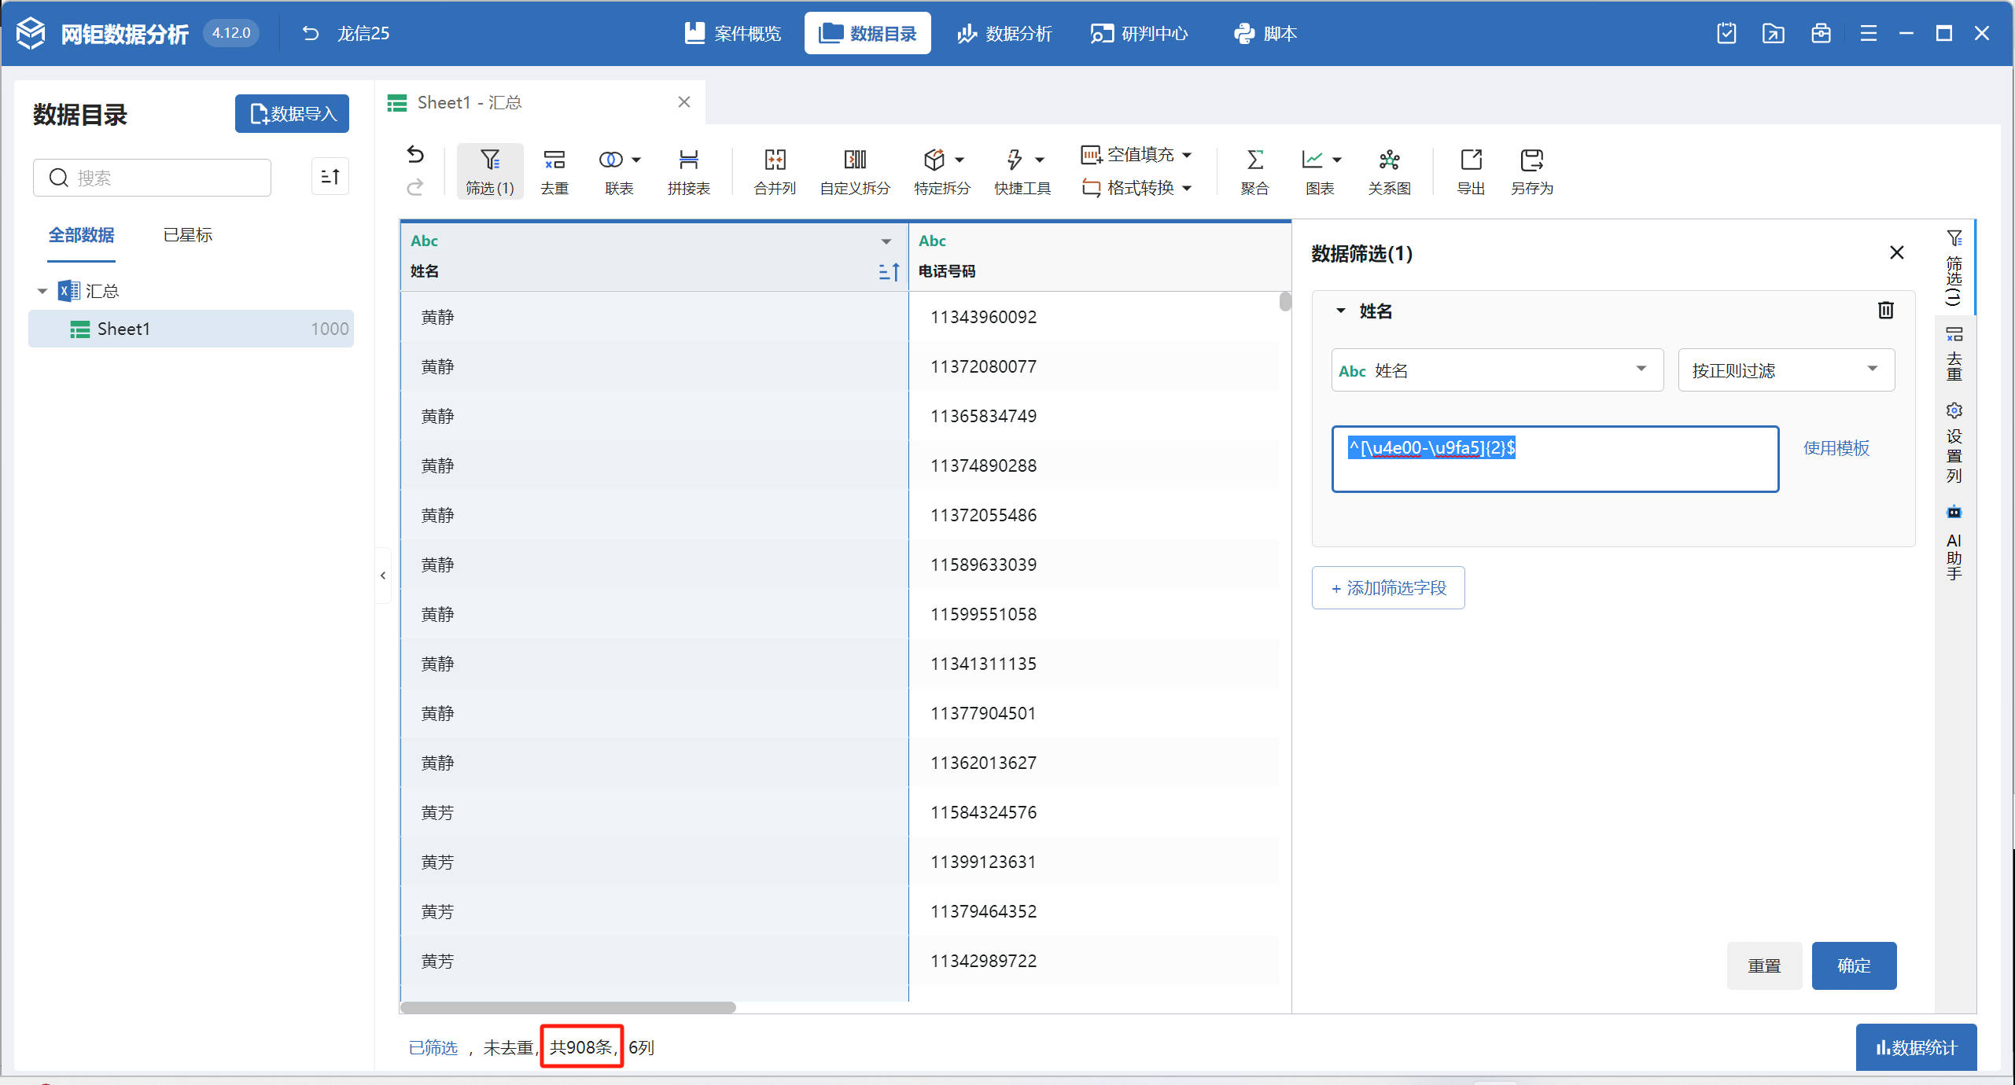2015x1085 pixels.
Task: Click the 确定 confirm button
Action: pos(1853,965)
